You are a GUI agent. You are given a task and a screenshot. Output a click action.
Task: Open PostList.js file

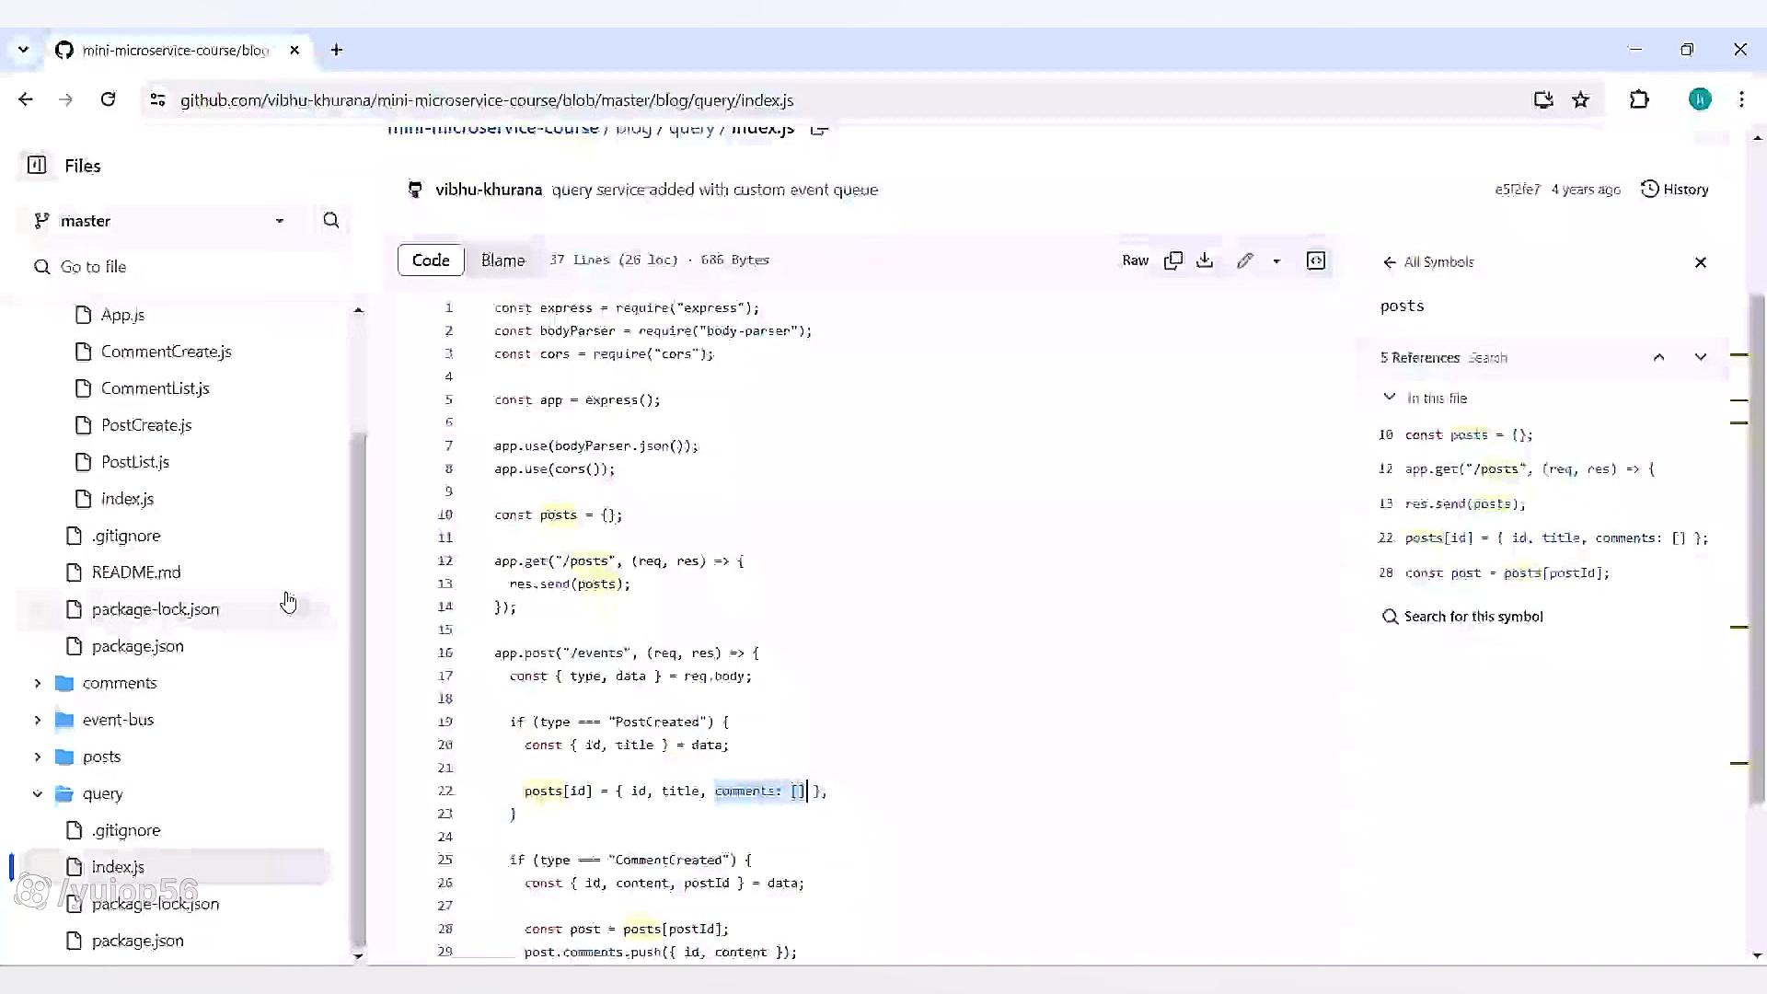[x=135, y=462]
